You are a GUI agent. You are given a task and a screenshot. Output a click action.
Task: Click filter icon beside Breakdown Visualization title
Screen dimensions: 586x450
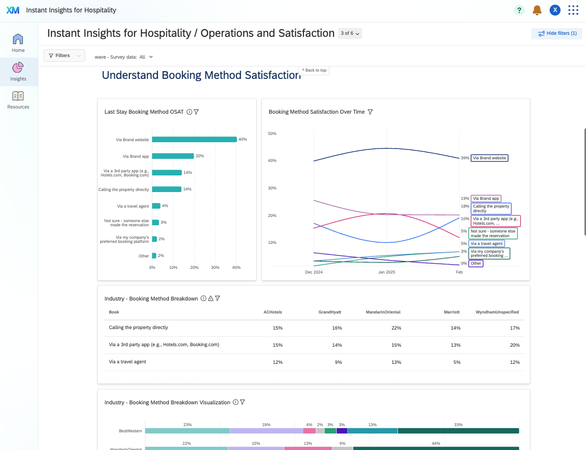(x=242, y=402)
